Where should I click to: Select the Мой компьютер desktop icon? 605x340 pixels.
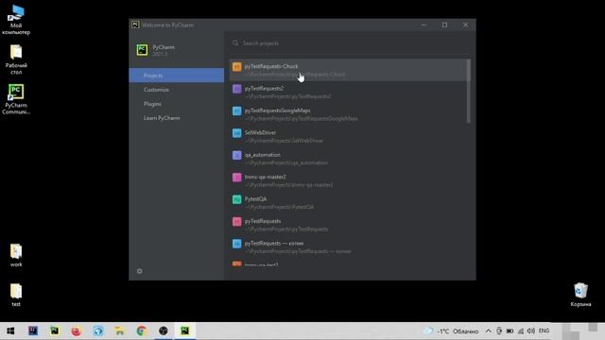click(x=16, y=20)
